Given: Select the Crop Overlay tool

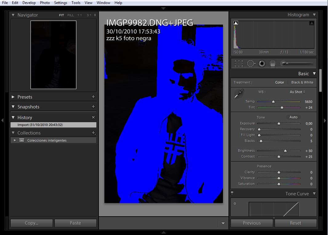Looking at the screenshot, I should click(239, 64).
